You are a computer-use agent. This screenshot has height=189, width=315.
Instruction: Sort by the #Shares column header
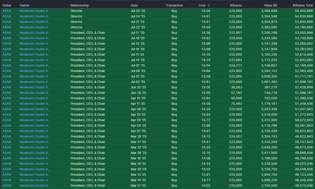pyautogui.click(x=235, y=5)
